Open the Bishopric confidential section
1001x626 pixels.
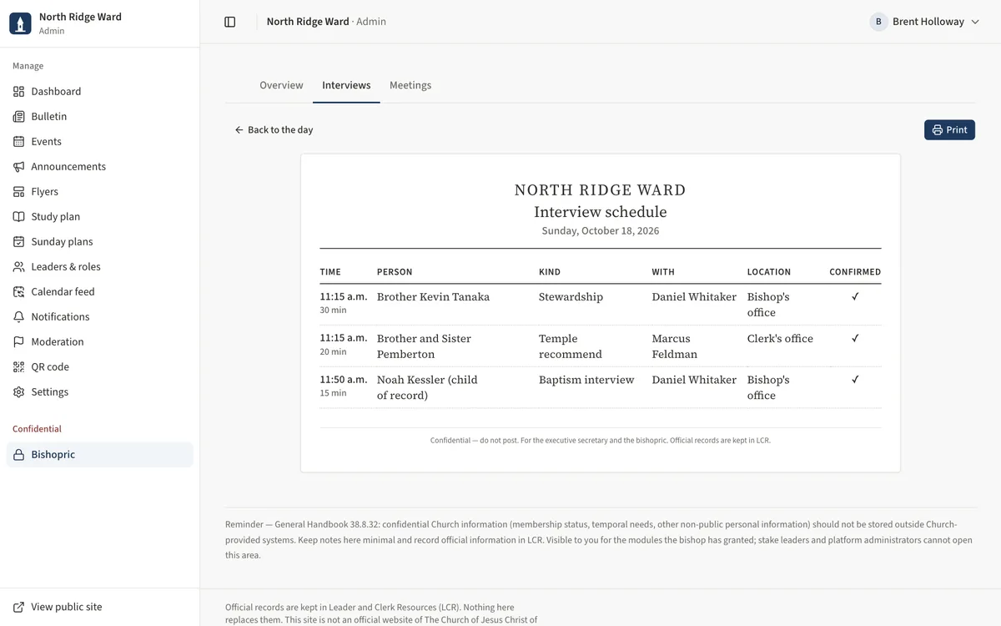point(100,455)
